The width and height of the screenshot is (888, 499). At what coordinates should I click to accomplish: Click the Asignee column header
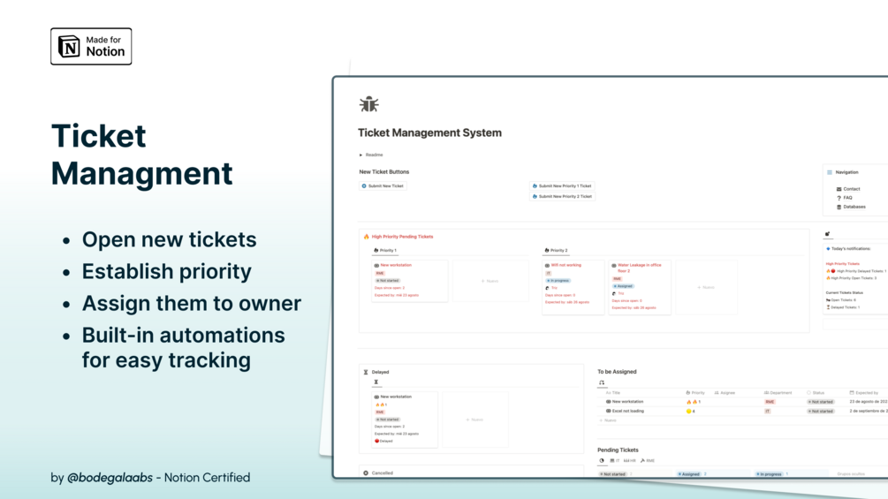click(x=725, y=393)
